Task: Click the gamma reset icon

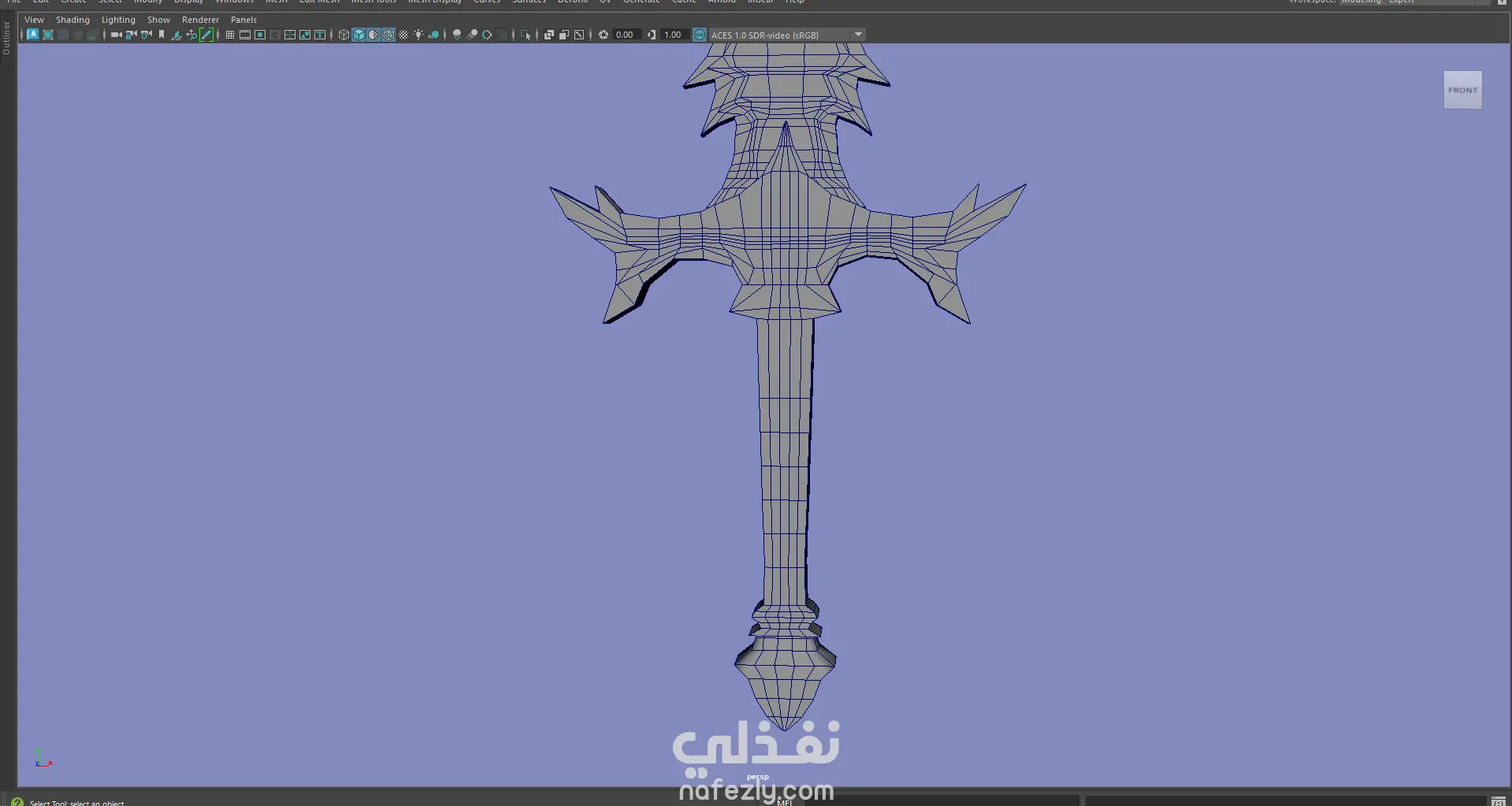Action: pos(652,35)
